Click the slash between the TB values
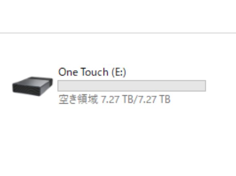This screenshot has width=236, height=176. pyautogui.click(x=135, y=99)
